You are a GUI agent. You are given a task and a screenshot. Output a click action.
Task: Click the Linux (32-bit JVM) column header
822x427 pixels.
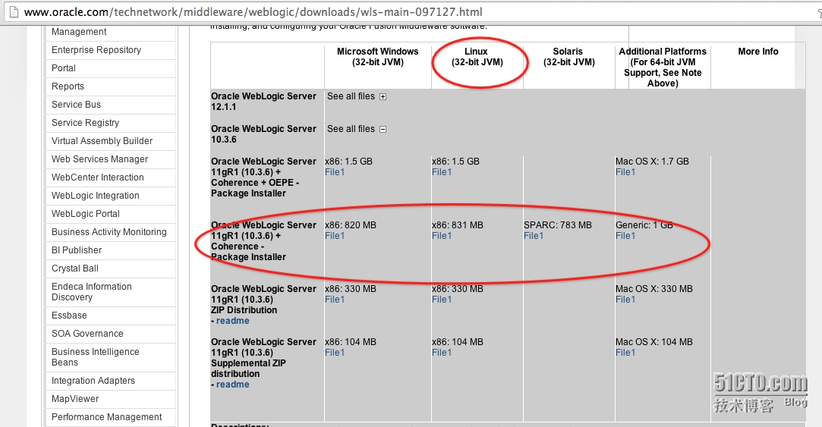click(x=477, y=57)
